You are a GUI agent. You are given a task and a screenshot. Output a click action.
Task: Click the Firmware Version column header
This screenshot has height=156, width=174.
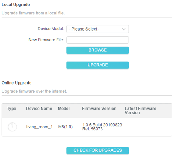click(x=99, y=109)
